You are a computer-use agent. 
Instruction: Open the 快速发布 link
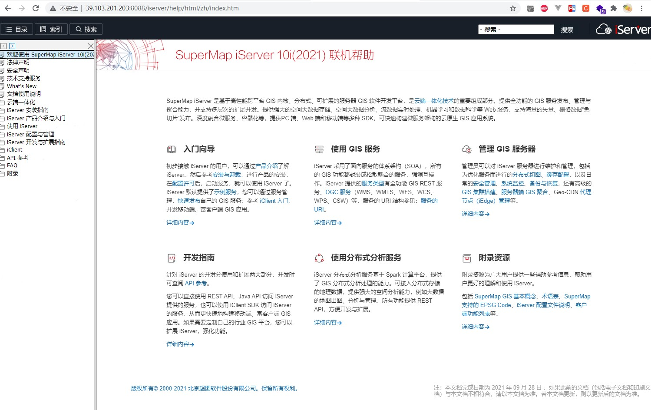(x=189, y=201)
